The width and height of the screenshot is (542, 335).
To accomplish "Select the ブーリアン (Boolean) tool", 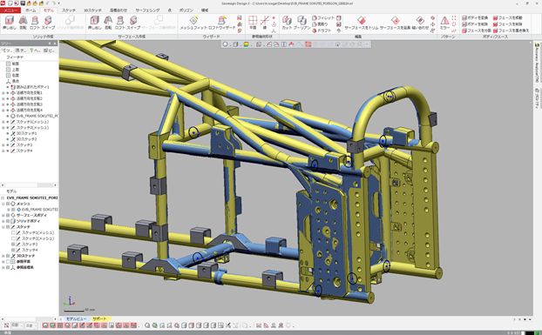I will 301,23.
